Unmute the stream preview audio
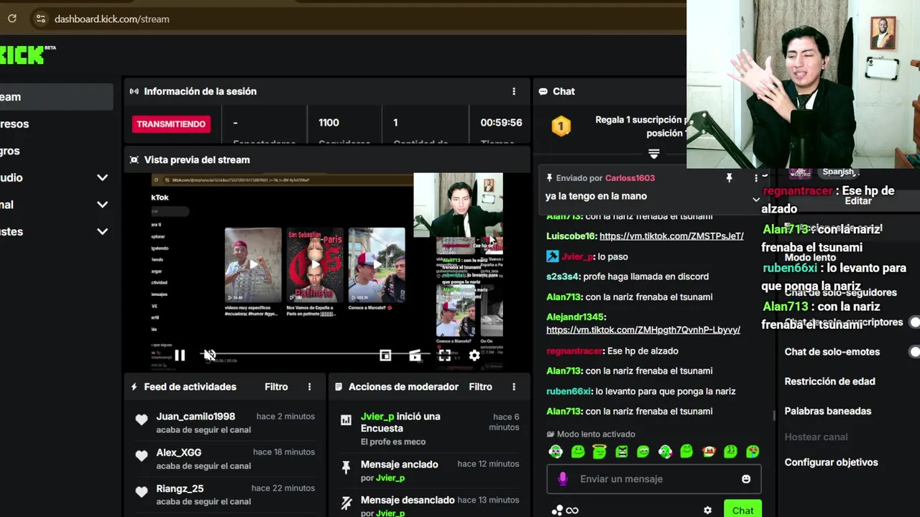The width and height of the screenshot is (920, 517). pos(209,355)
